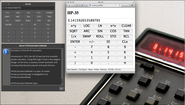Viewport: 185px width, 105px height.
Task: Click browser calculator display field
Action: 100,20
